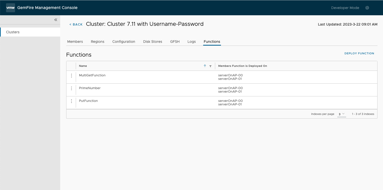Open the indexes per page dropdown
This screenshot has height=190, width=383.
click(x=342, y=114)
